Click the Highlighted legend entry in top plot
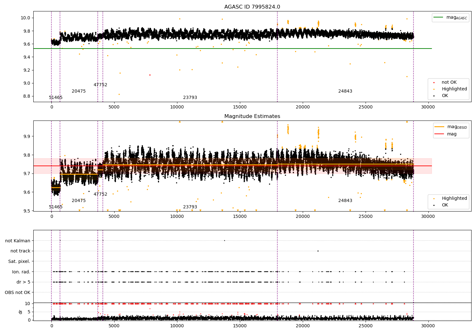This screenshot has width=476, height=333. click(451, 89)
